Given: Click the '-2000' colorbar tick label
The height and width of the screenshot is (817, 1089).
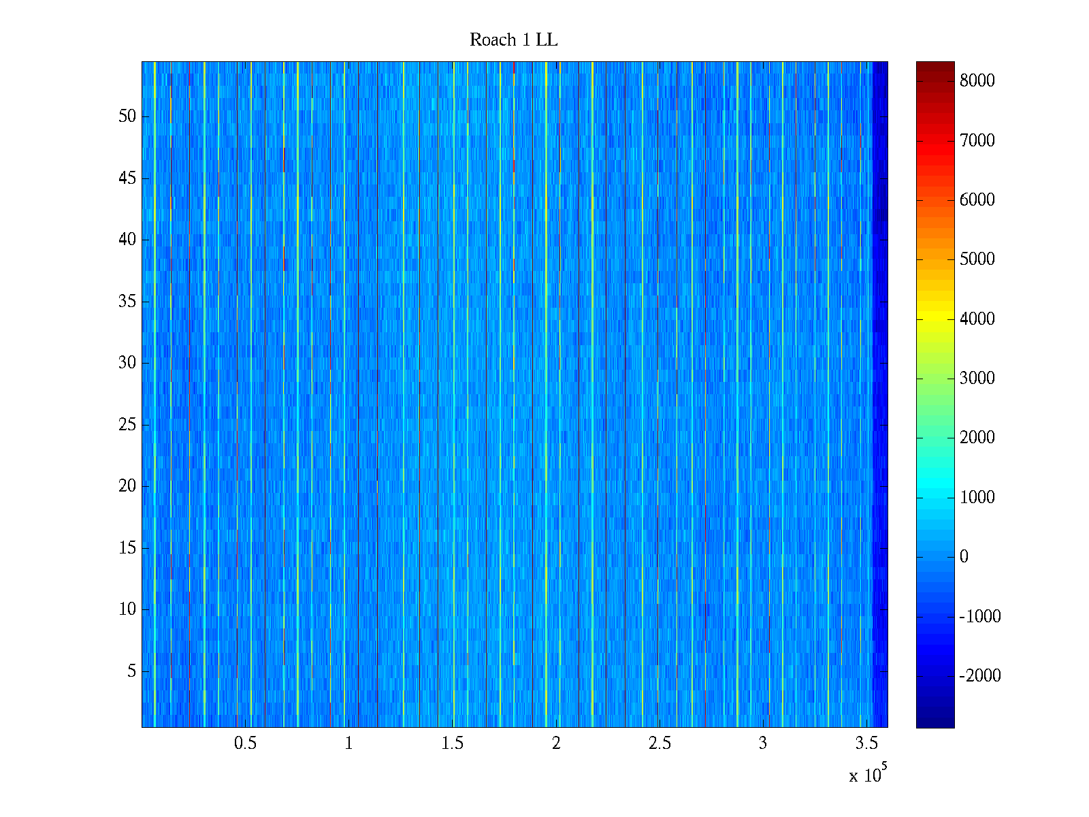Looking at the screenshot, I should point(979,675).
